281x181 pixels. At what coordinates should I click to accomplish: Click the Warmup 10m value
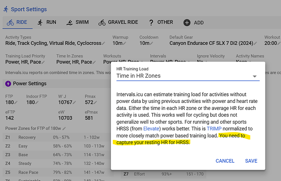[118, 44]
